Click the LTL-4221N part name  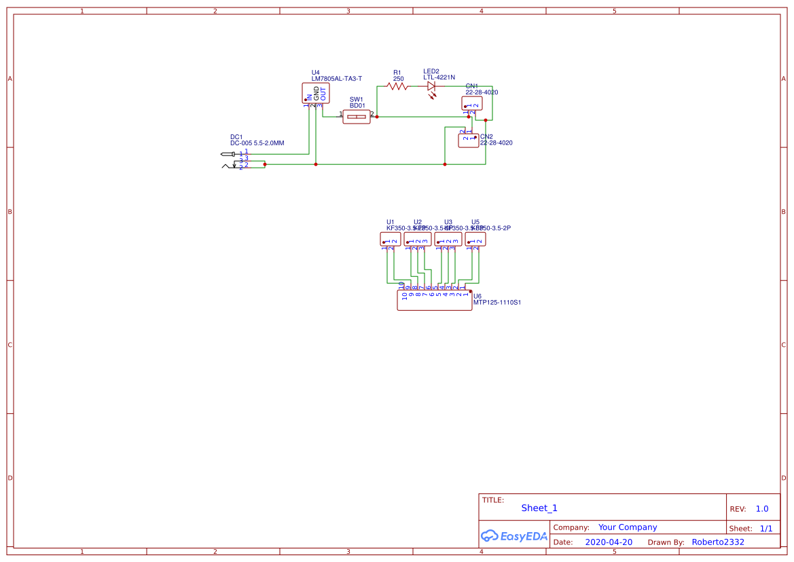pos(439,78)
